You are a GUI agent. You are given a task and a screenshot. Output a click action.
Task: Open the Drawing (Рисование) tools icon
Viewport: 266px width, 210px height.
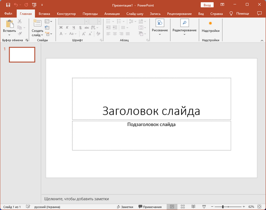coord(160,23)
